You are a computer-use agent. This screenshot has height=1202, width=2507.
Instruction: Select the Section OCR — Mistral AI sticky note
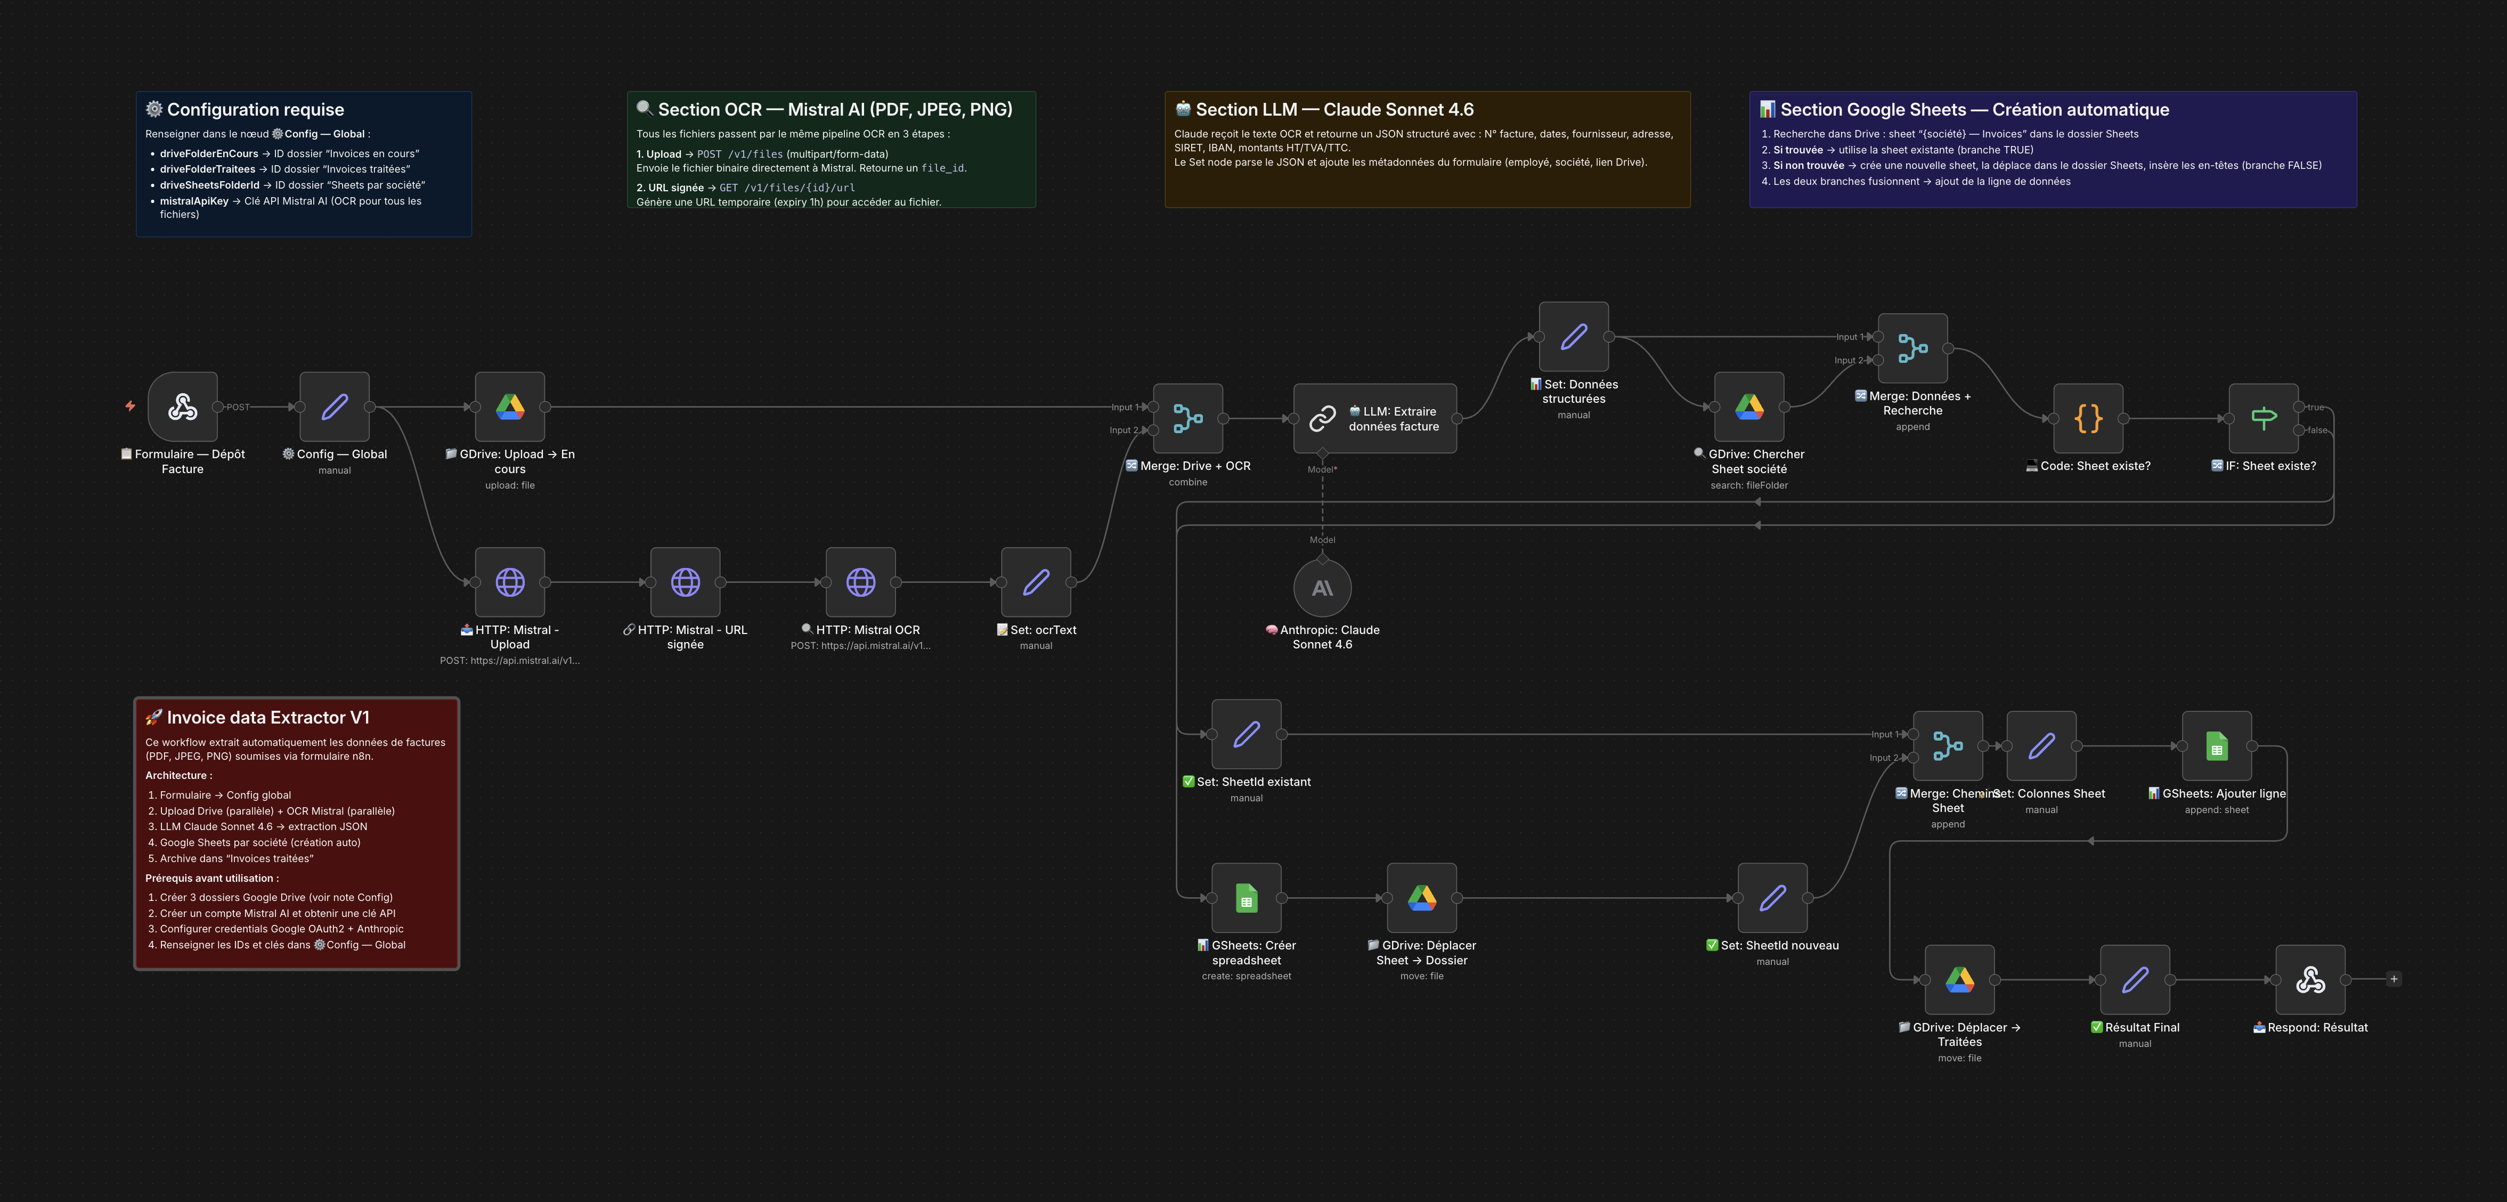click(831, 149)
